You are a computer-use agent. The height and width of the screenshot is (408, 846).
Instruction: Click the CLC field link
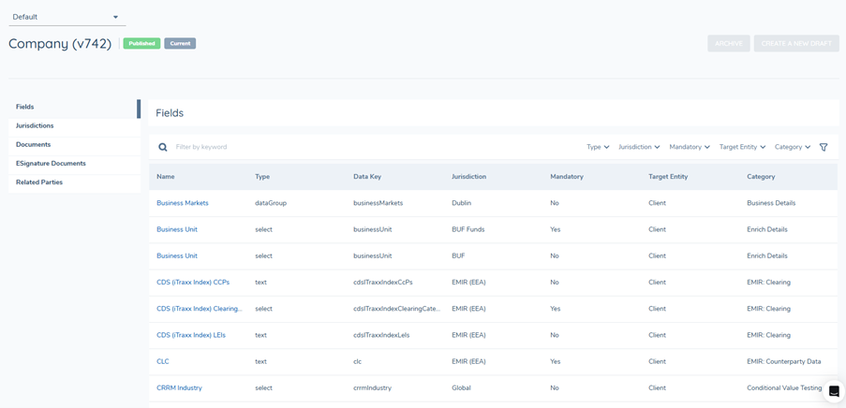(163, 361)
